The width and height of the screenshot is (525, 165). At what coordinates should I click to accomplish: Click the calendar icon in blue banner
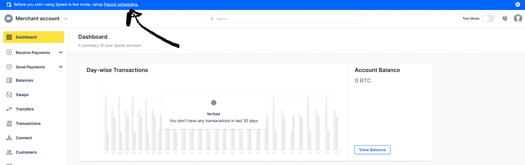point(9,4)
